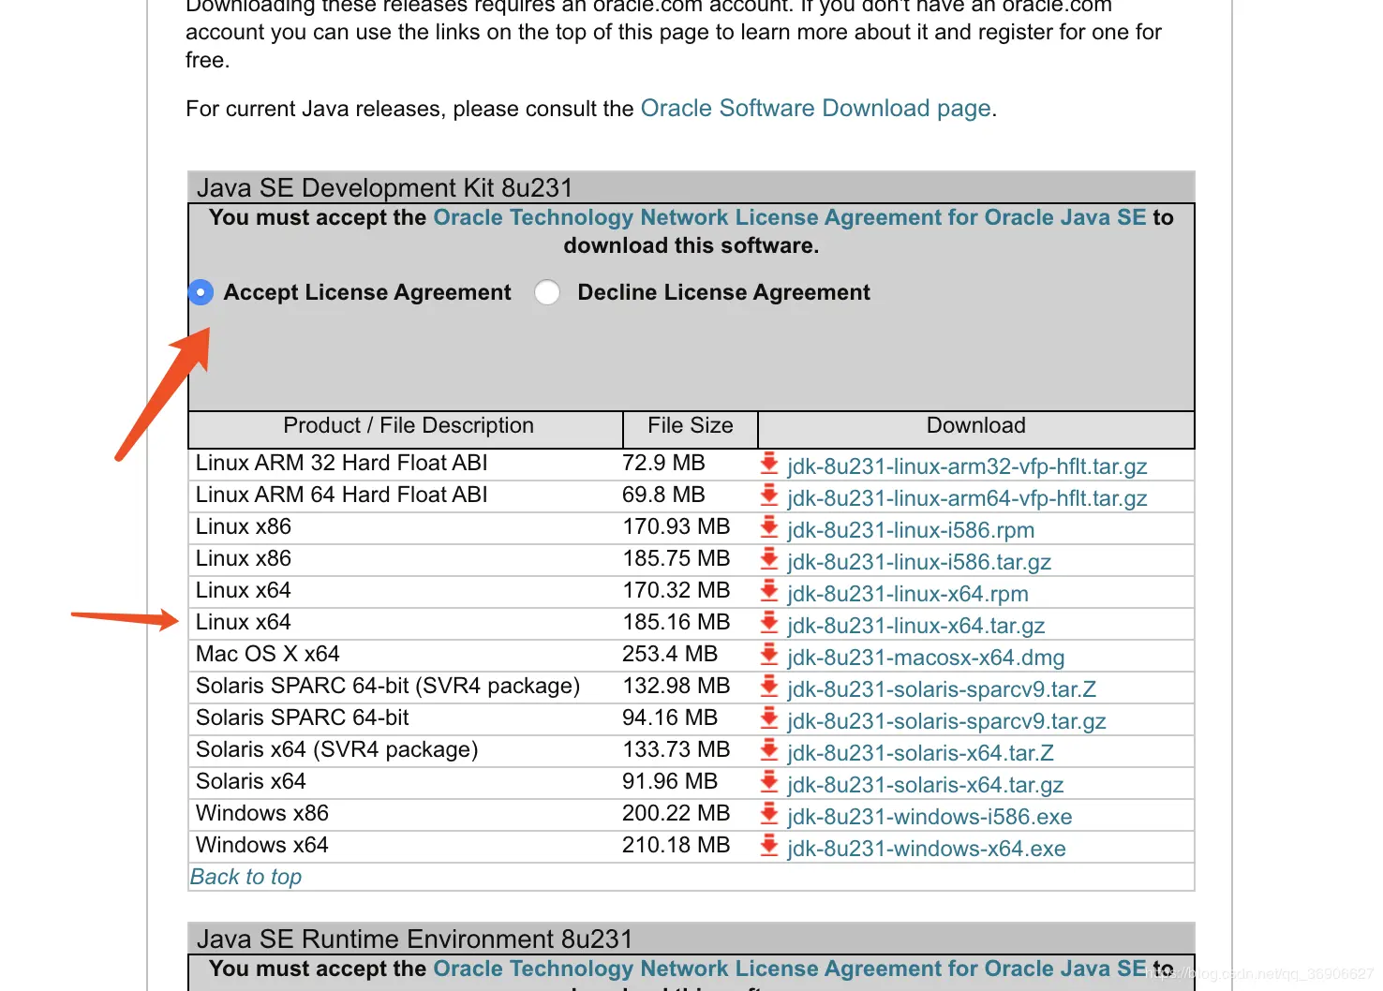Viewport: 1383px width, 991px height.
Task: Open the Oracle Software Download page link
Action: (815, 109)
